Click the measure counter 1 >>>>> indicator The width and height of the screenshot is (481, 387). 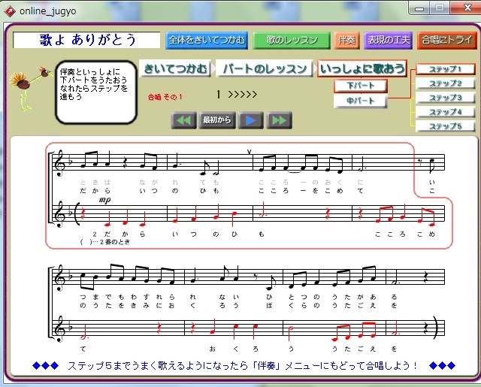click(x=236, y=95)
